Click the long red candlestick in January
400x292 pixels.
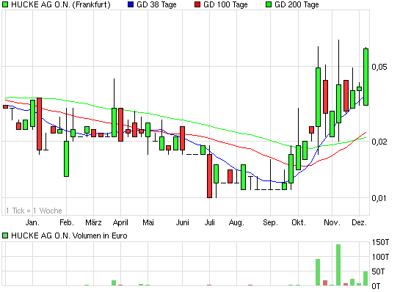[x=39, y=124]
